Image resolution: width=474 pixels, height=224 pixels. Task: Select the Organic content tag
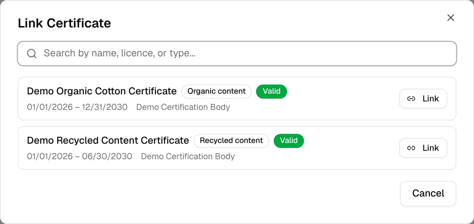tap(217, 91)
